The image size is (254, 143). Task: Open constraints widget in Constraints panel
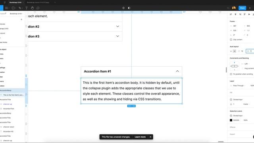click(235, 66)
